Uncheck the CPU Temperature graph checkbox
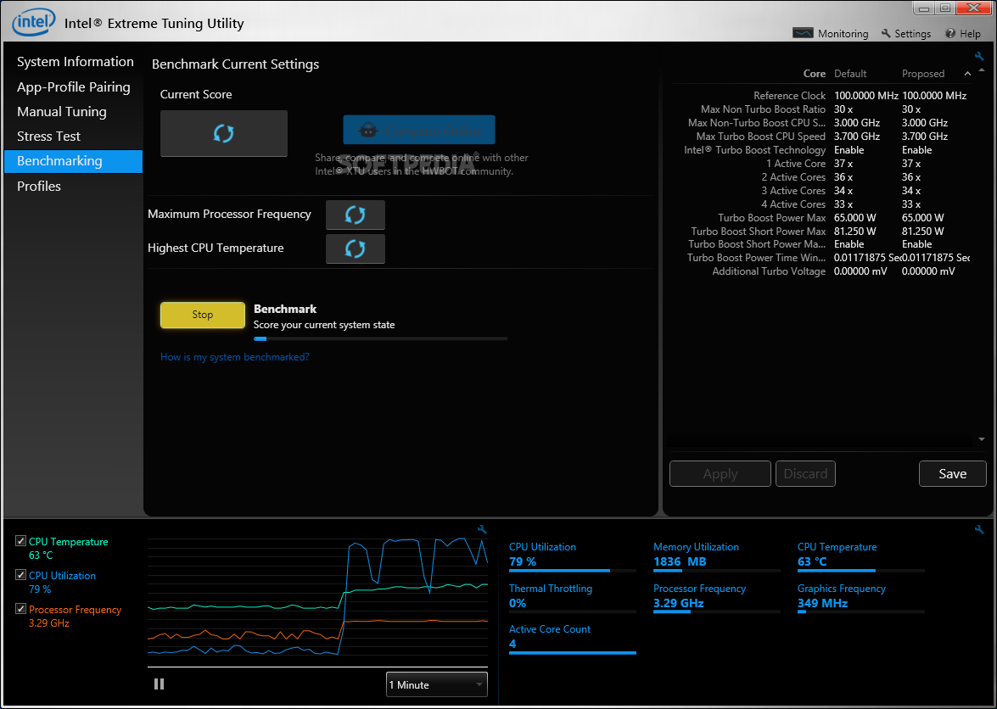Screen dimensions: 997x709 click(21, 541)
